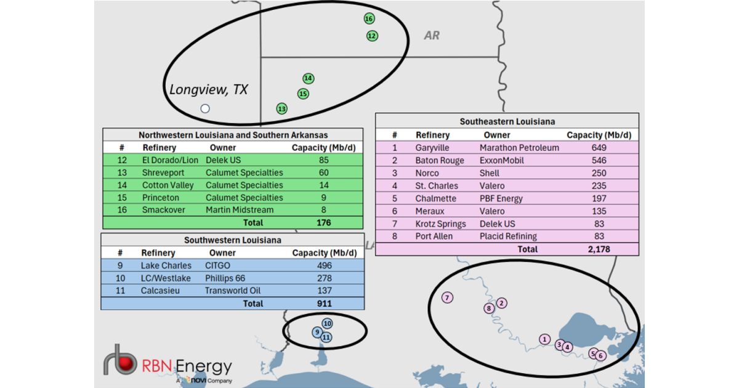
Task: Click the Transworld Oil owner cell
Action: [x=233, y=291]
